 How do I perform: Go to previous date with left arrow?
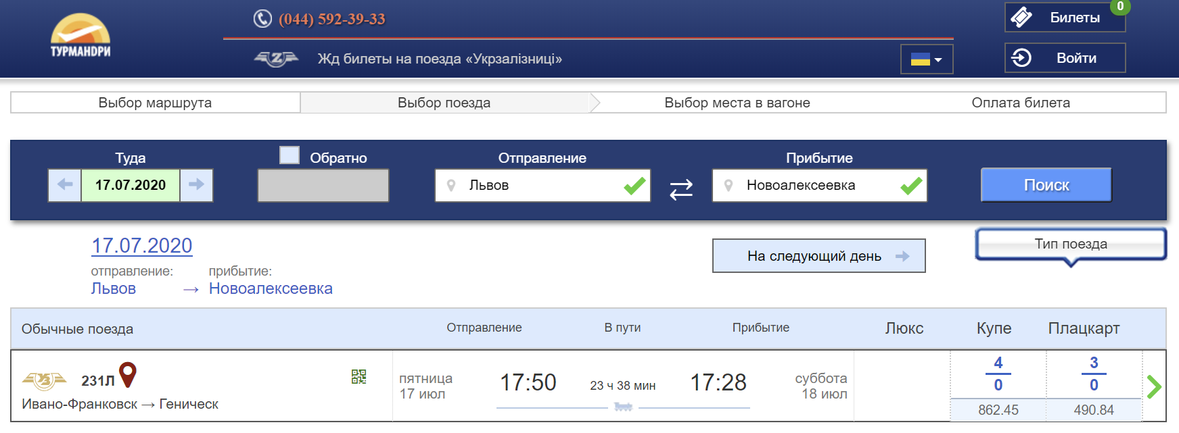click(x=65, y=185)
